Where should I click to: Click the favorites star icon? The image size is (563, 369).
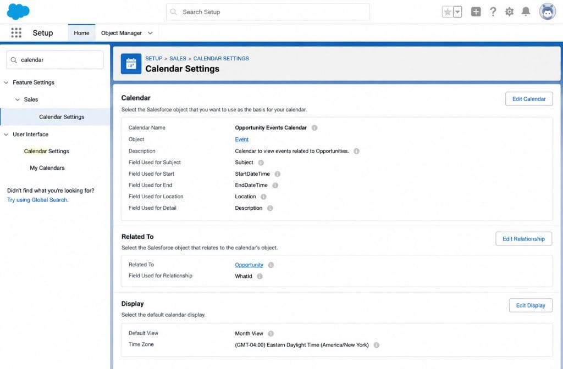click(x=448, y=12)
